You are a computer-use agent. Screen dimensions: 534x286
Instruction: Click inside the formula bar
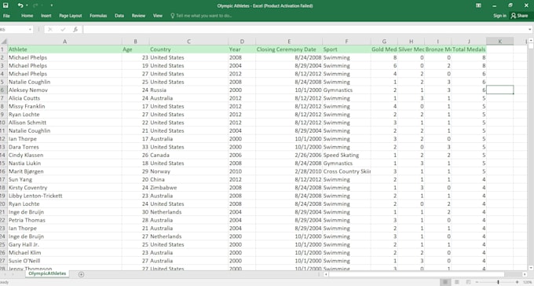pos(305,30)
